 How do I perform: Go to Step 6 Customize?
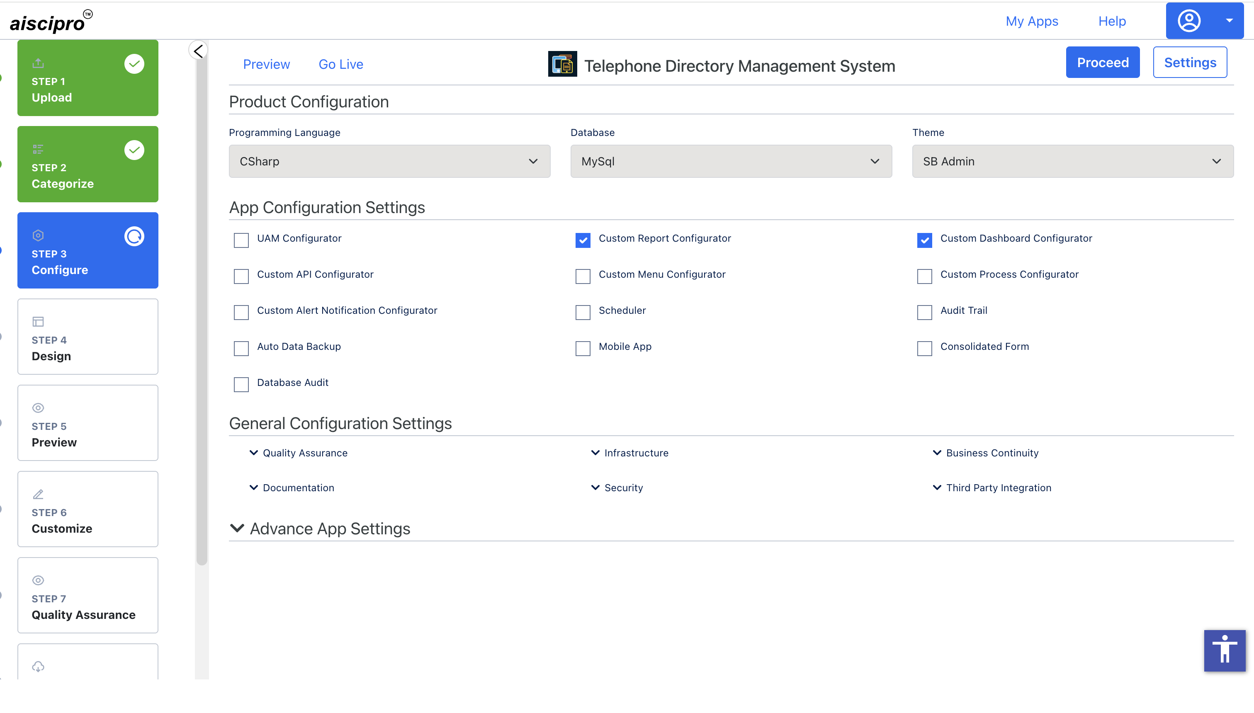click(x=87, y=509)
